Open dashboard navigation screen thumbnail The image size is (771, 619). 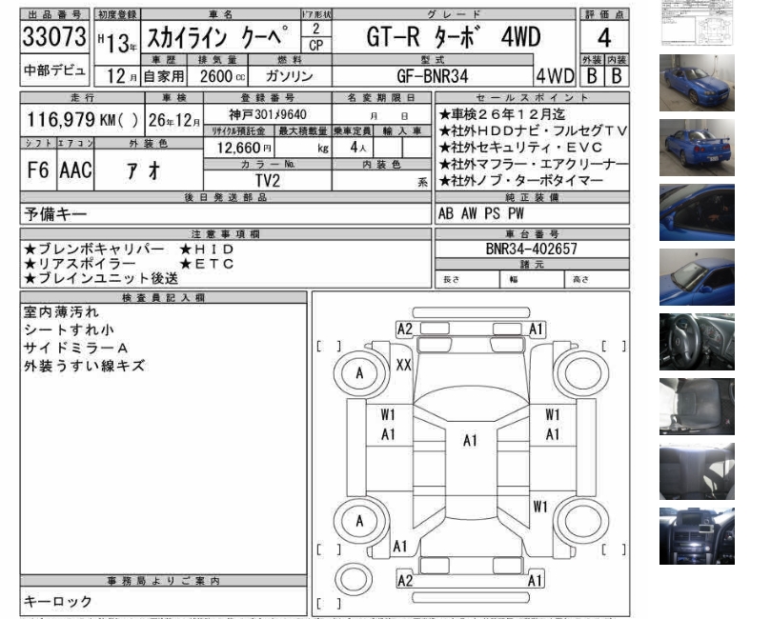(697, 536)
